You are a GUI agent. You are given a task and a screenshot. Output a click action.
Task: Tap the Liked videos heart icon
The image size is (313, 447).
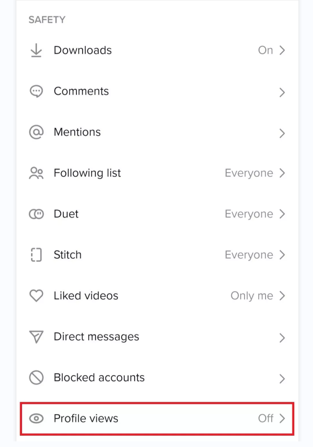click(36, 295)
